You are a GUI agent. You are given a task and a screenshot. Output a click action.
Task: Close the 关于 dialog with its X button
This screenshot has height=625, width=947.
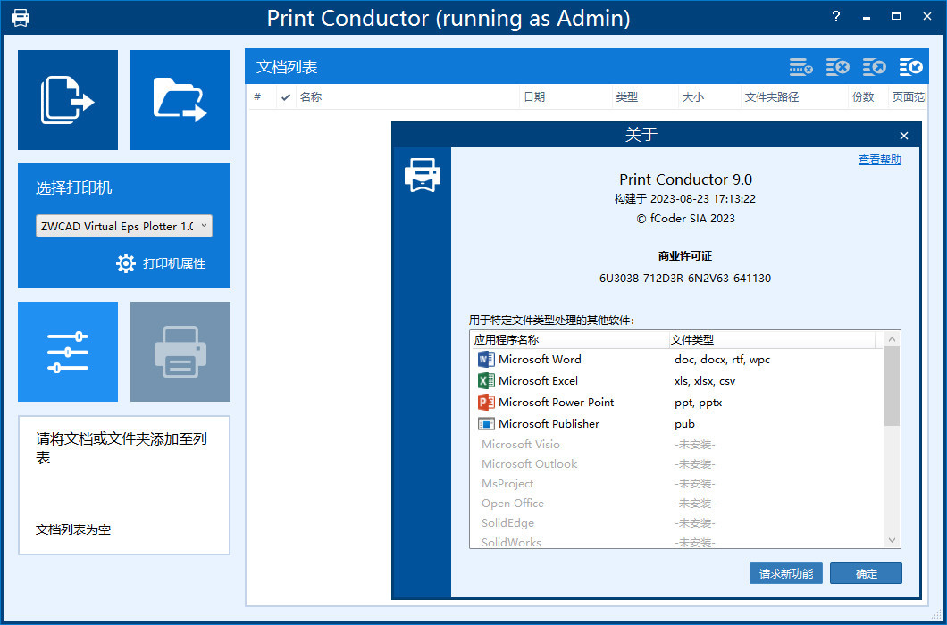pyautogui.click(x=903, y=136)
